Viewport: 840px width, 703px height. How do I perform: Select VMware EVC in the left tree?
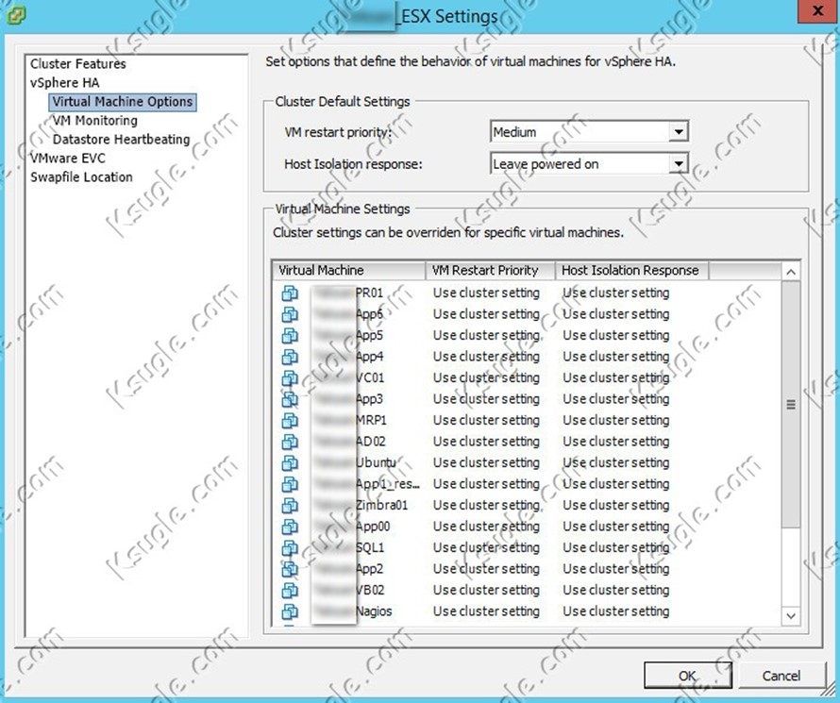[x=68, y=158]
